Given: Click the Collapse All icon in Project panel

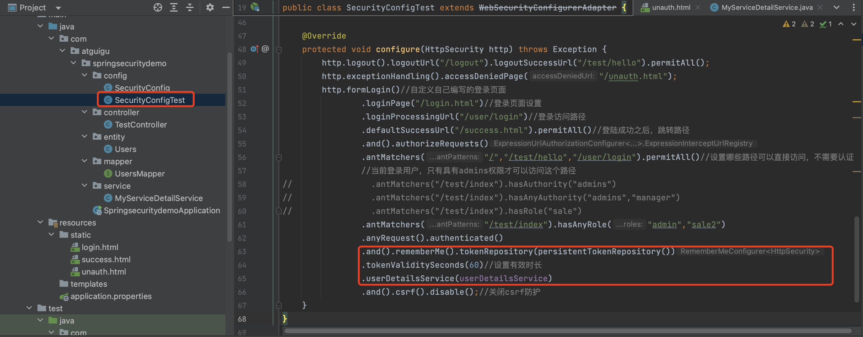Looking at the screenshot, I should pyautogui.click(x=189, y=7).
